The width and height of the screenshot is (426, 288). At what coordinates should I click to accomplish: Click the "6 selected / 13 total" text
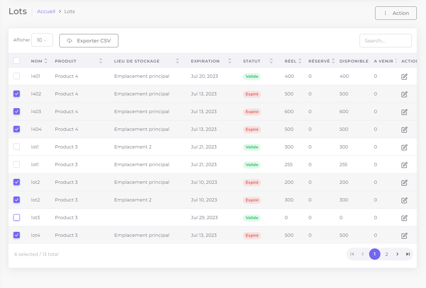[x=37, y=255]
